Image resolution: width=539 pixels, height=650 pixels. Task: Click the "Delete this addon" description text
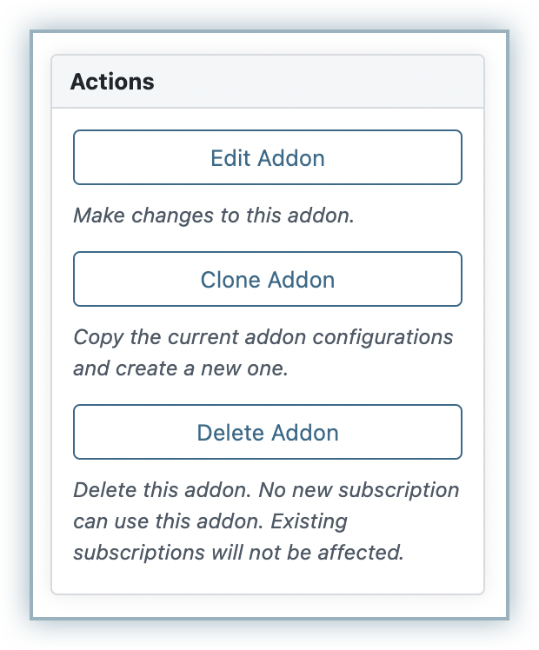pyautogui.click(x=266, y=489)
